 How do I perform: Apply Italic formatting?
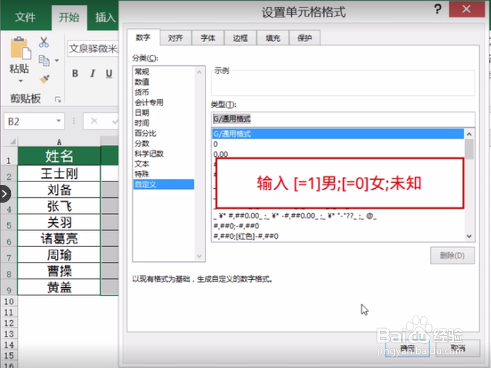(x=92, y=73)
